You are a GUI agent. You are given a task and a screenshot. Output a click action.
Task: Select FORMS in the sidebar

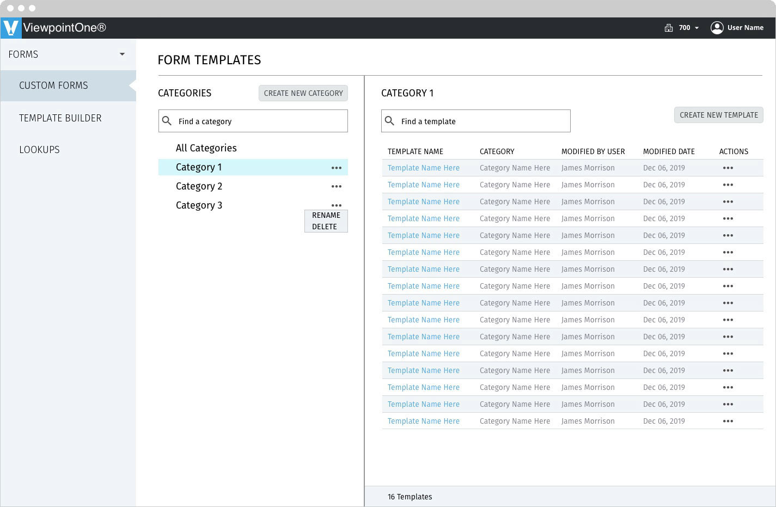click(23, 54)
